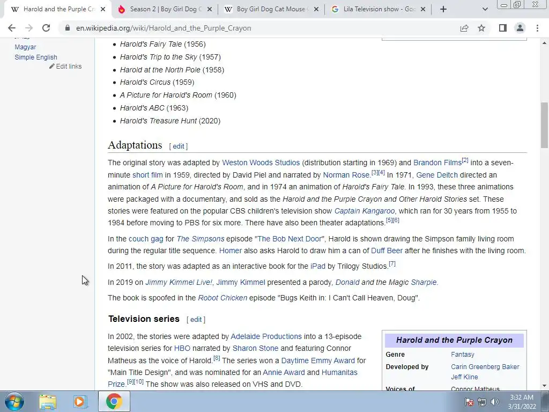The height and width of the screenshot is (412, 549).
Task: Switch to Season 2 Boy Girl Dog tab
Action: click(165, 10)
